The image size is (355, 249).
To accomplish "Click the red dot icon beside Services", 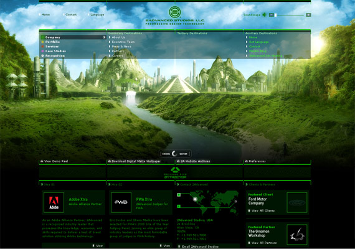I will pyautogui.click(x=42, y=47).
